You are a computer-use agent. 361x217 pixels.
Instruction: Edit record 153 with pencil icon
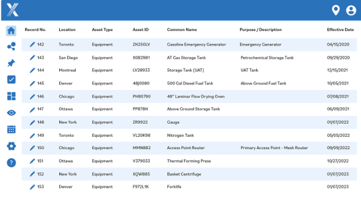pos(32,187)
